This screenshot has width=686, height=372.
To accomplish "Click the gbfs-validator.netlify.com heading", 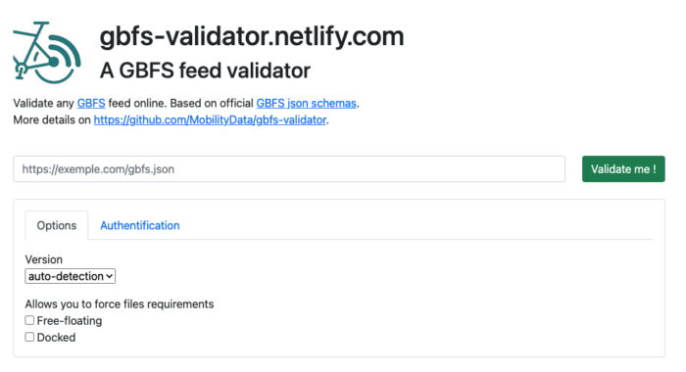I will pyautogui.click(x=252, y=36).
